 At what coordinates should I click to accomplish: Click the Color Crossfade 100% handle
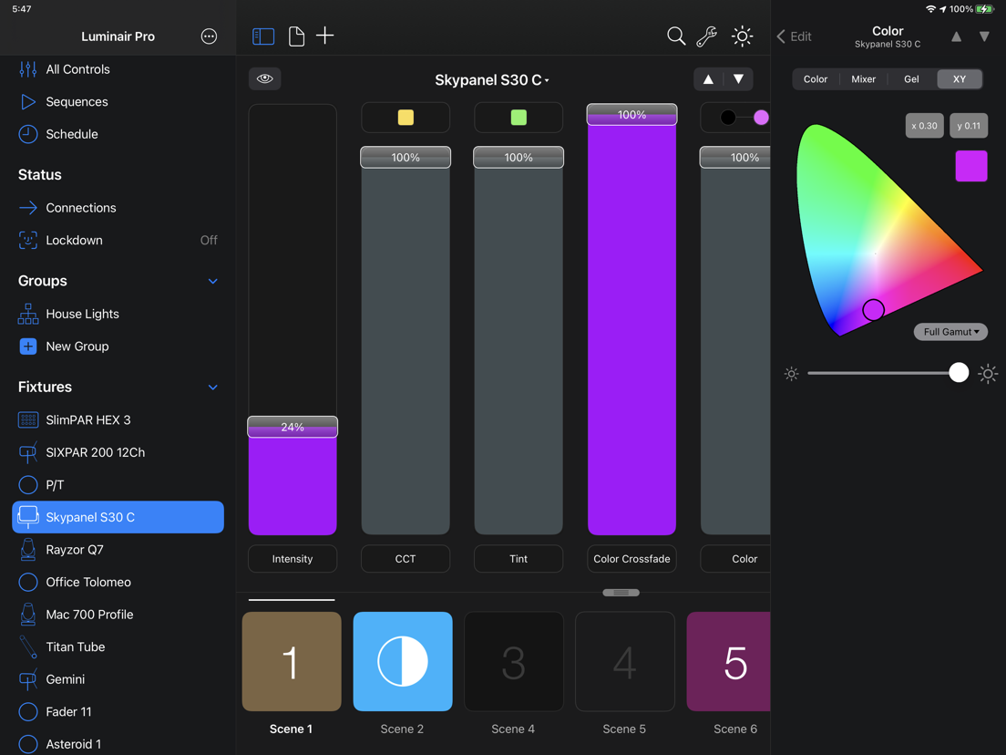pos(632,114)
